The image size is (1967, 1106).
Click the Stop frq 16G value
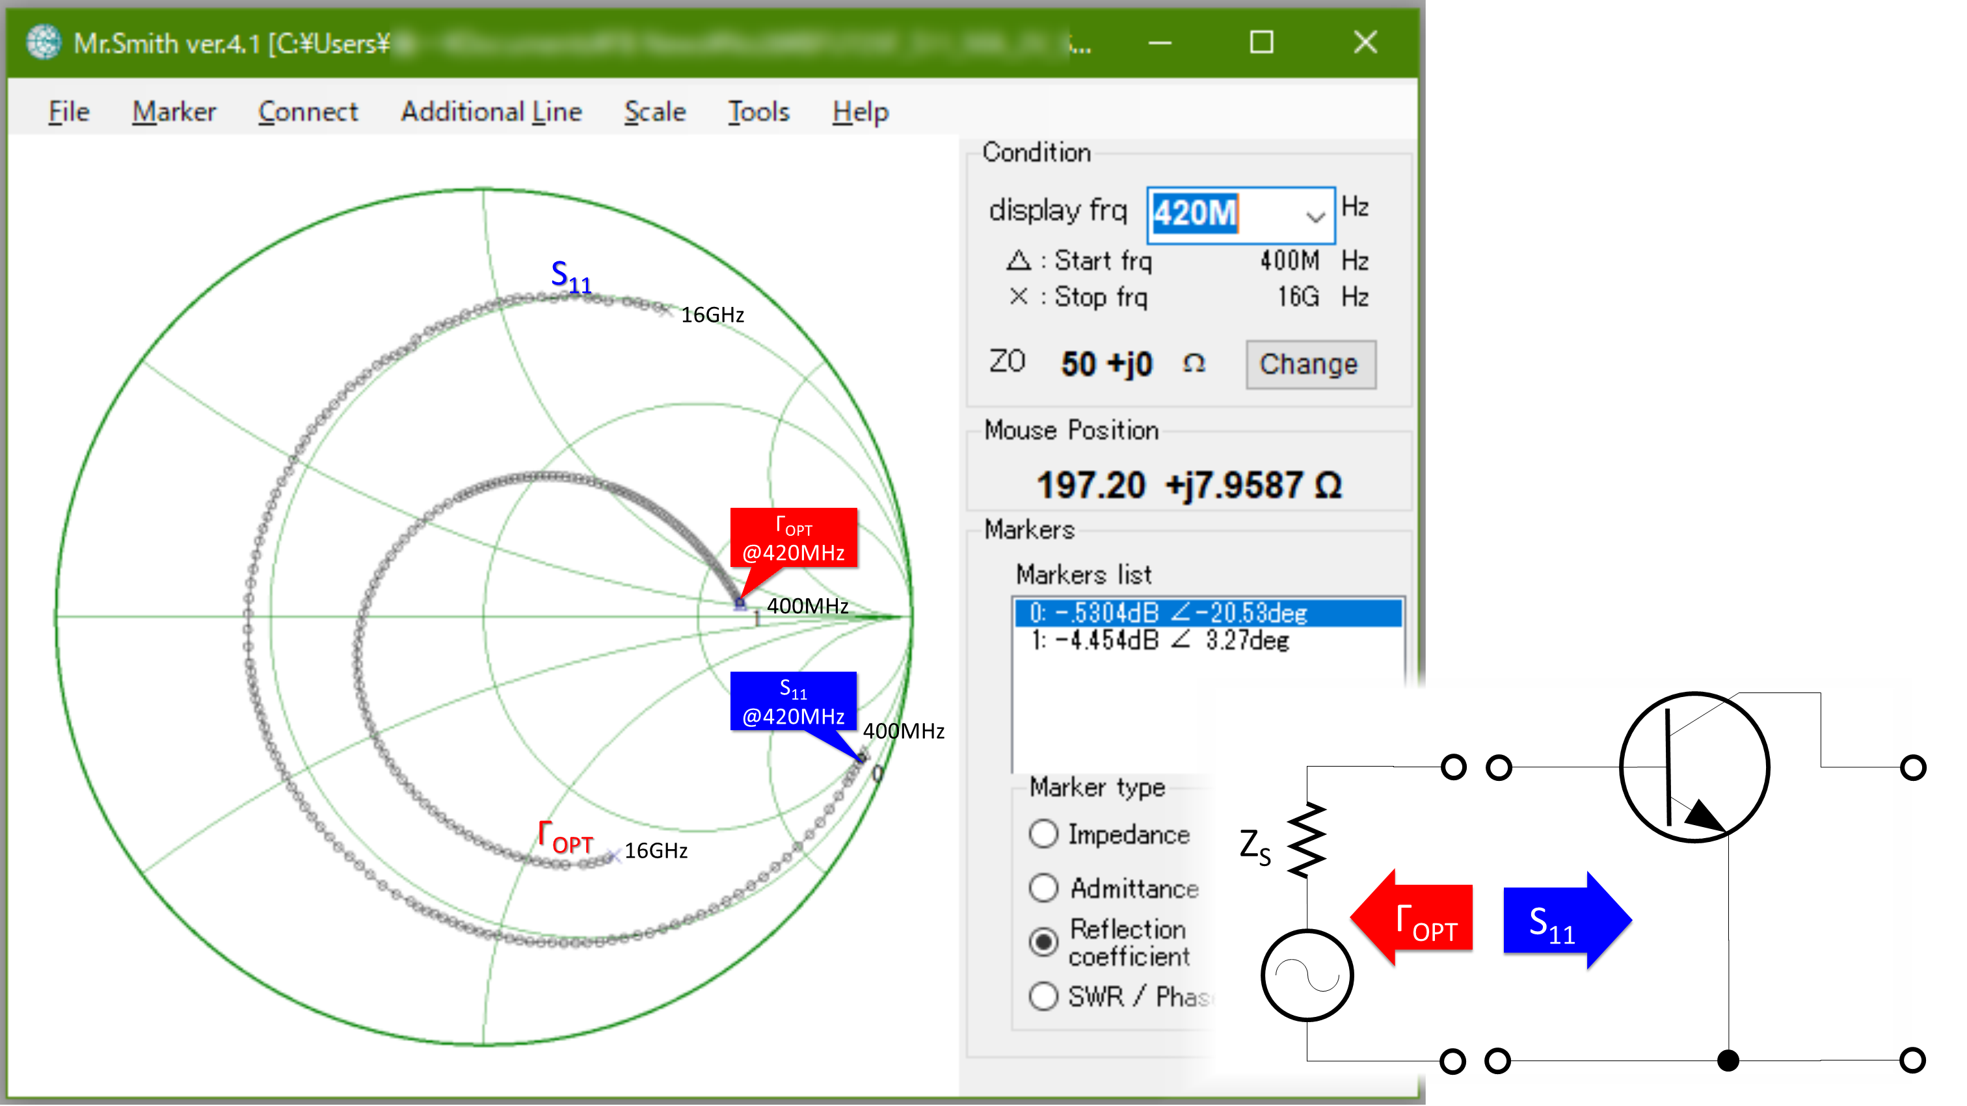click(1298, 296)
